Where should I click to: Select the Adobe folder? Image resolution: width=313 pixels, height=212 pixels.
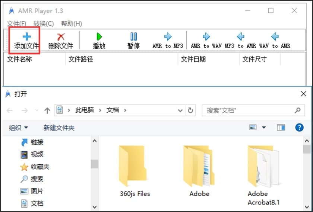pyautogui.click(x=199, y=171)
